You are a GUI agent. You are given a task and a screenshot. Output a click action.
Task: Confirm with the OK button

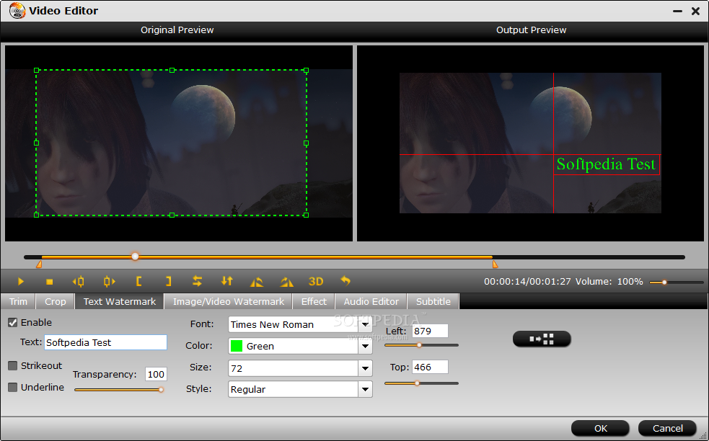click(601, 428)
